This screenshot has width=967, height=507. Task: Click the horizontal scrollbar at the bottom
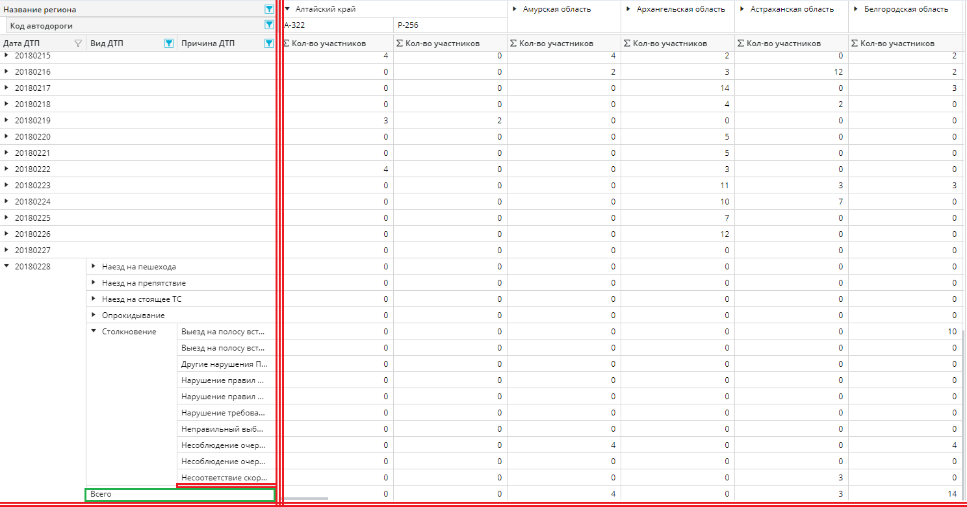pyautogui.click(x=305, y=499)
